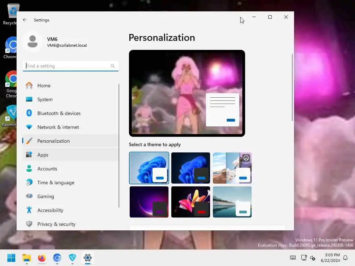Image resolution: width=355 pixels, height=266 pixels.
Task: Select the Google Chrome desktop shortcut
Action: (x=10, y=85)
